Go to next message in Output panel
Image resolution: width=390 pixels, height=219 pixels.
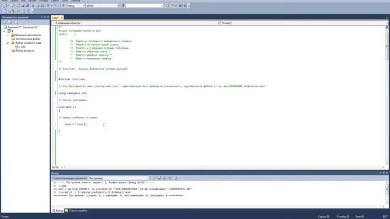click(x=164, y=178)
